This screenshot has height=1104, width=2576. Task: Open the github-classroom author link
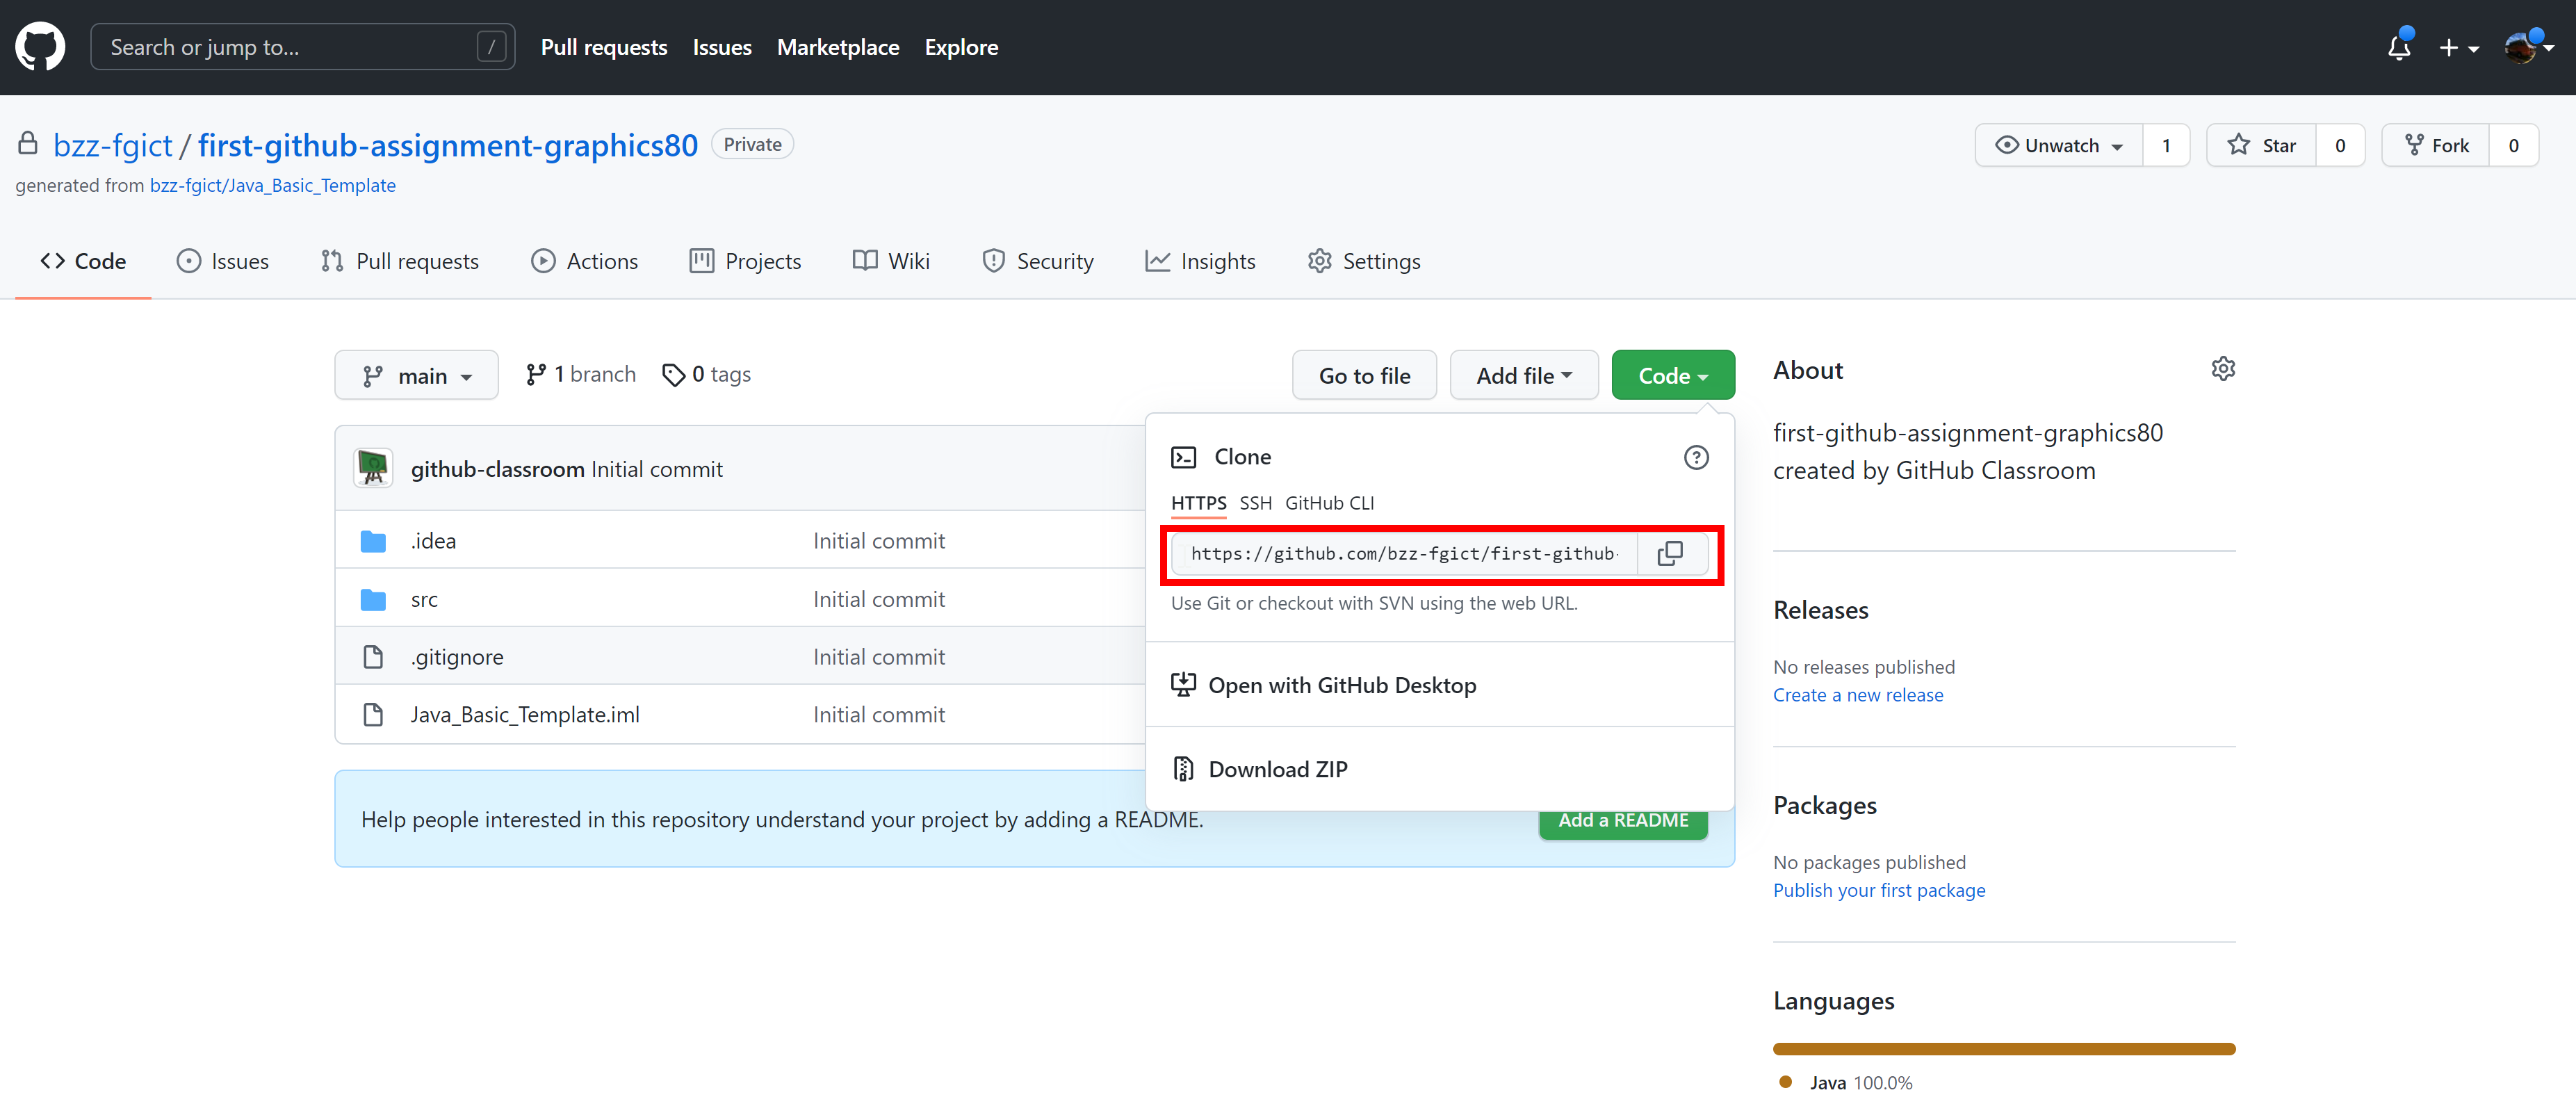(x=497, y=469)
